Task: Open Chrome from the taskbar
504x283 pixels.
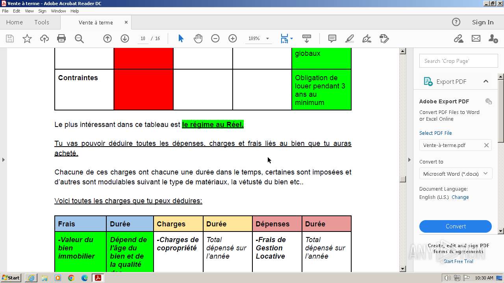Action: (x=71, y=278)
